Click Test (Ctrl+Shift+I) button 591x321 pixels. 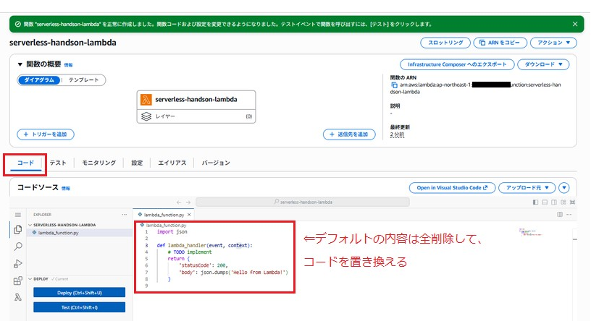coord(79,307)
